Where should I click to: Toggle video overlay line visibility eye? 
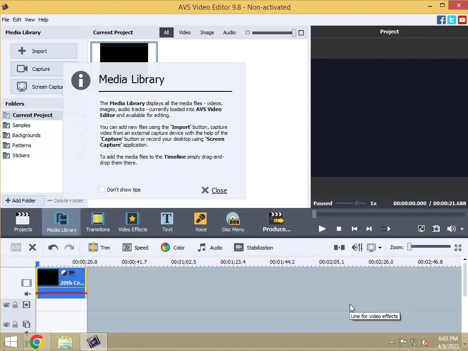[x=6, y=325]
